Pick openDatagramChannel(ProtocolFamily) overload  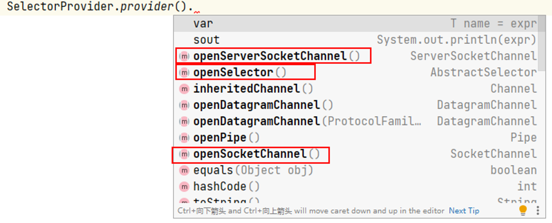(x=356, y=121)
